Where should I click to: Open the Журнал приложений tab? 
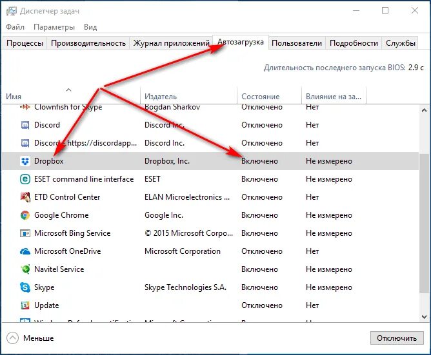click(x=171, y=43)
